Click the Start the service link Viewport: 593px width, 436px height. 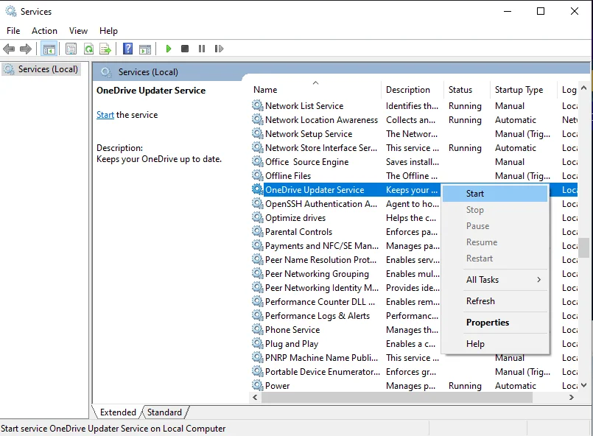pos(105,115)
